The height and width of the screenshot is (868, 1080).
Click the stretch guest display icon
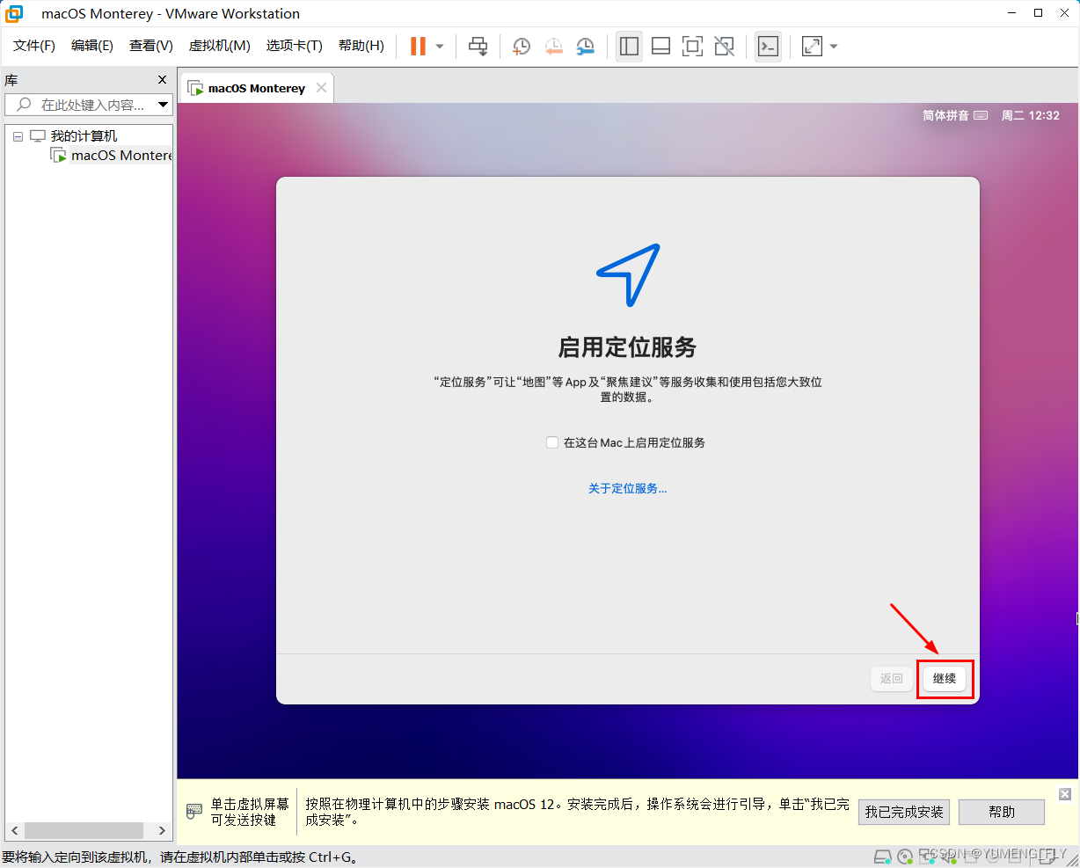[x=812, y=46]
